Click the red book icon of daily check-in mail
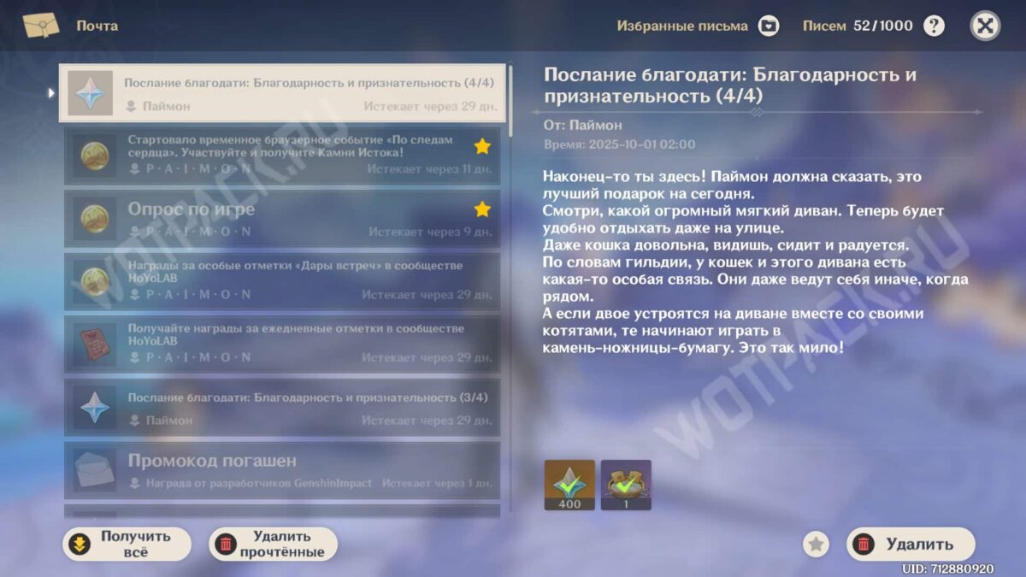1026x577 pixels. (x=94, y=344)
